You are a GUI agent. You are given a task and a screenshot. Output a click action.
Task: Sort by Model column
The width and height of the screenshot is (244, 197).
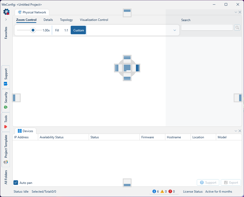pos(229,137)
